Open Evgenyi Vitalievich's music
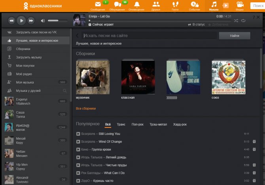 coord(36,101)
